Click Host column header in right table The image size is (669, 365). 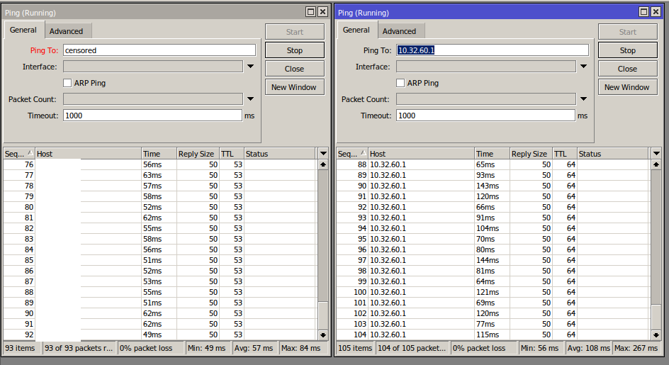pyautogui.click(x=422, y=154)
